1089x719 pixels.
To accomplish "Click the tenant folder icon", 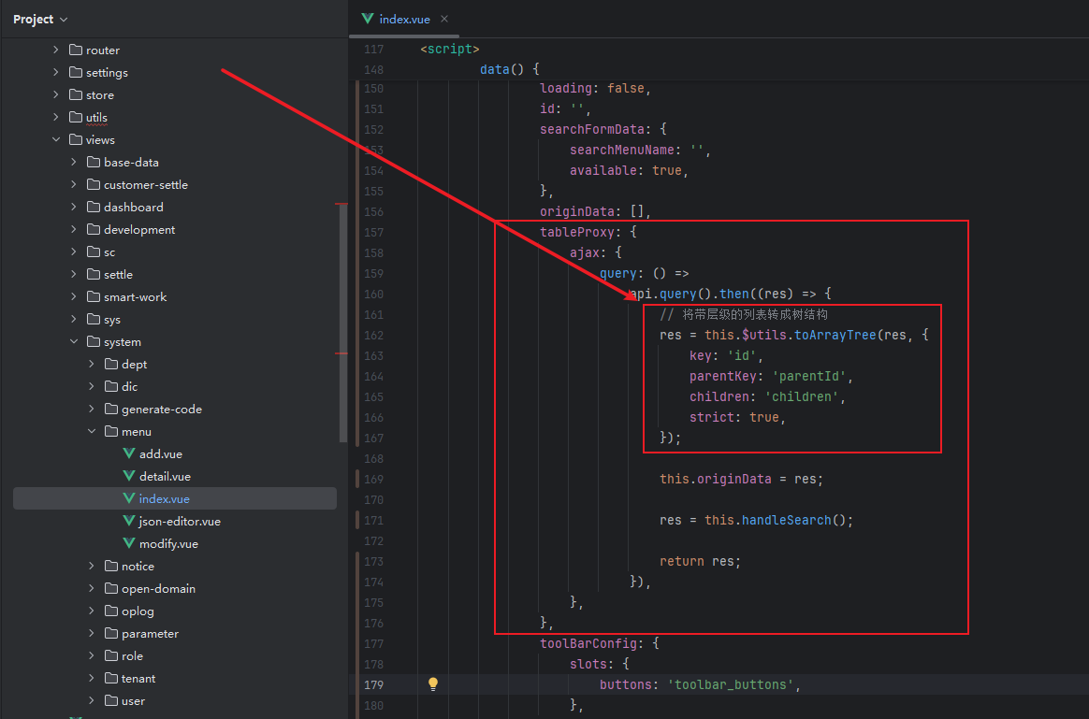I will tap(111, 678).
